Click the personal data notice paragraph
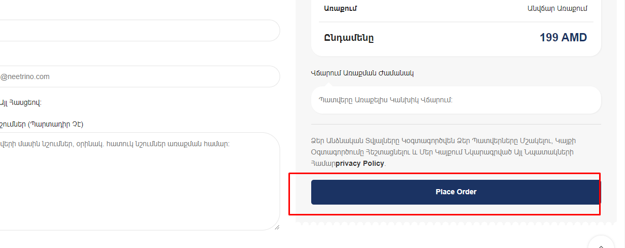 (x=449, y=152)
